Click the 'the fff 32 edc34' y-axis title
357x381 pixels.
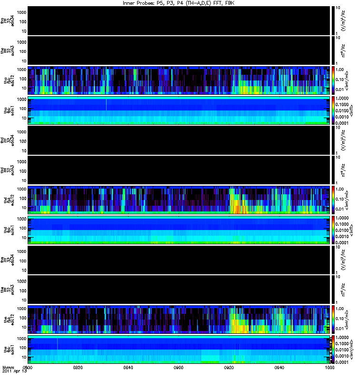[x=7, y=260]
